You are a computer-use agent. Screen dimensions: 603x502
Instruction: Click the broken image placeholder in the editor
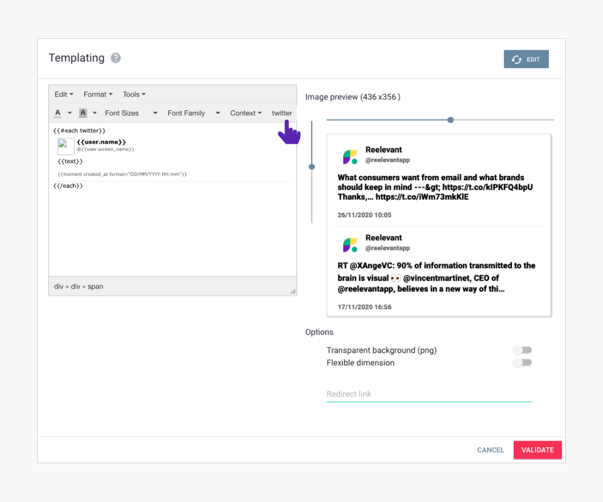[66, 146]
